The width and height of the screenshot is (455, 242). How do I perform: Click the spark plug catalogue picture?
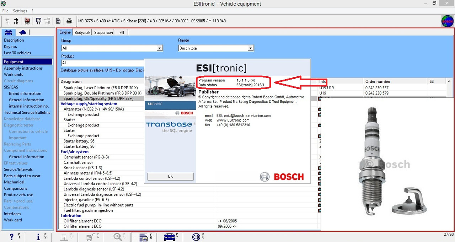click(387, 165)
